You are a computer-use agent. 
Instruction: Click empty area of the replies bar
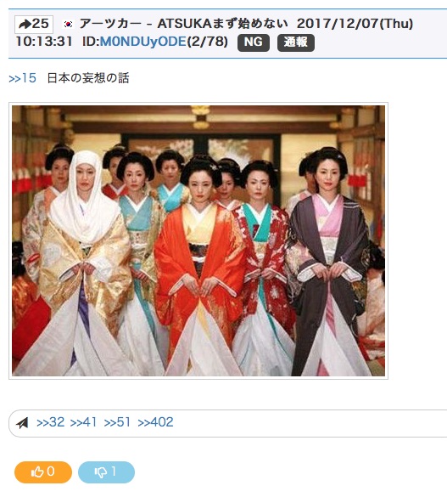click(x=310, y=423)
